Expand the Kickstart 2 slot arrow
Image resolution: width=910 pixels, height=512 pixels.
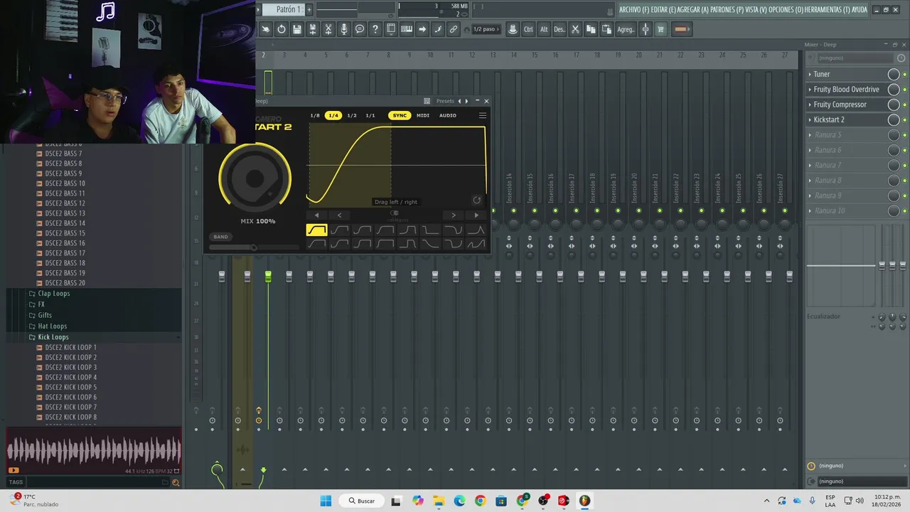810,119
